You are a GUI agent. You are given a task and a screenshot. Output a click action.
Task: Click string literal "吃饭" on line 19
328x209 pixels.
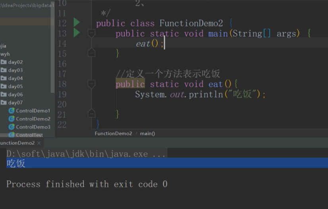click(x=242, y=94)
